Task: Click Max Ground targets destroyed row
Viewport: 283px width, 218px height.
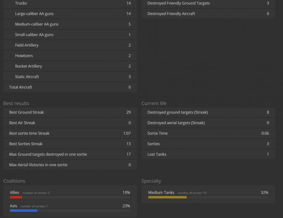Action: [x=70, y=155]
